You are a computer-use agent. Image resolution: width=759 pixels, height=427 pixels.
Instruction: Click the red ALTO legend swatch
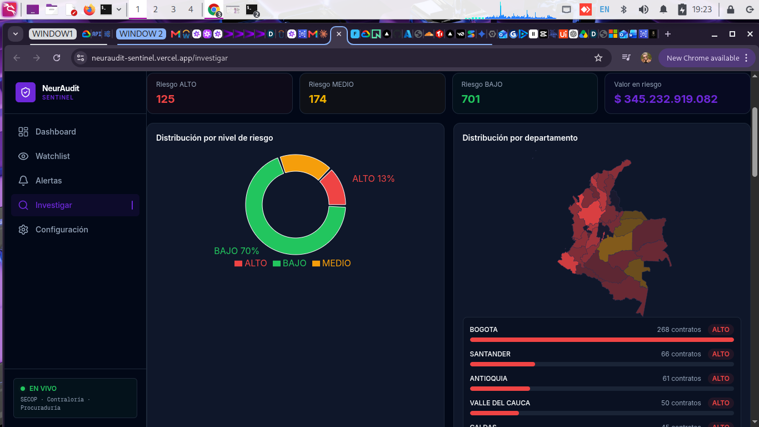[x=238, y=264]
